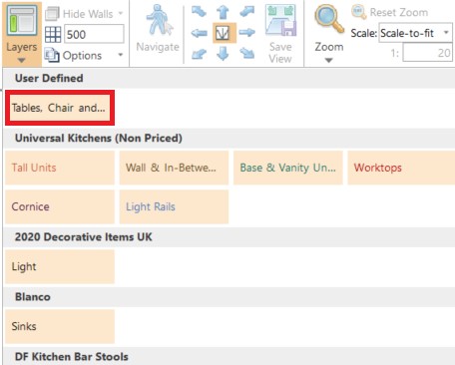Expand the Hide Walls dropdown arrow

pos(121,14)
